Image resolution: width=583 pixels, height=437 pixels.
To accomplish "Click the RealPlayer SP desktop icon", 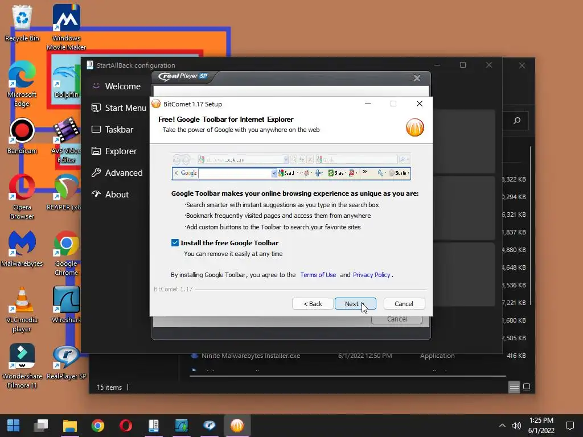I will click(x=66, y=362).
